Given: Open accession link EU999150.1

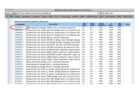Looking at the screenshot, I should [x=19, y=49].
